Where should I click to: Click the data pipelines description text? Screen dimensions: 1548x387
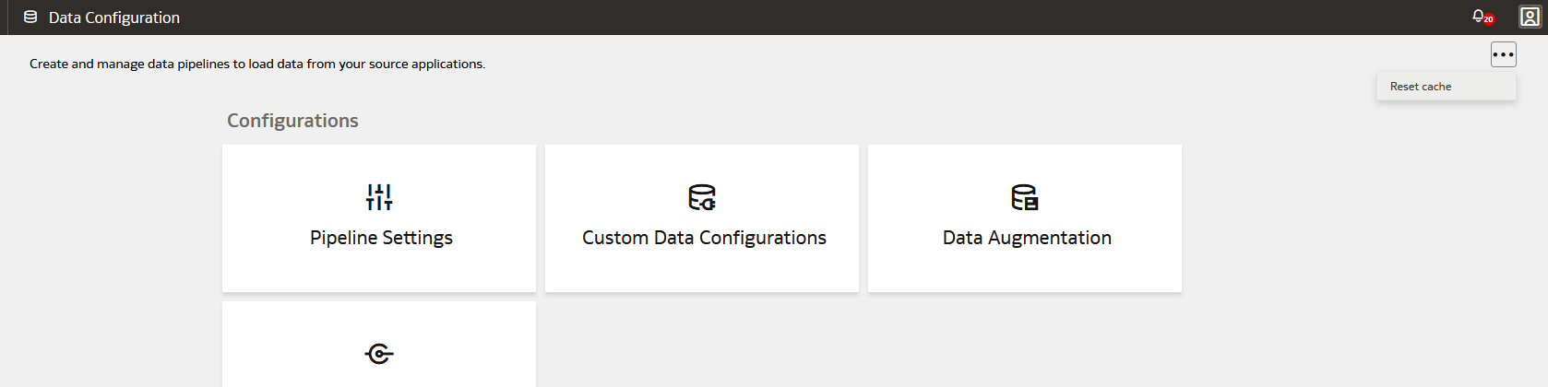[x=257, y=64]
